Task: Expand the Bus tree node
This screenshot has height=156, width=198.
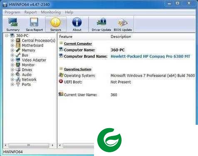Action: click(x=12, y=55)
